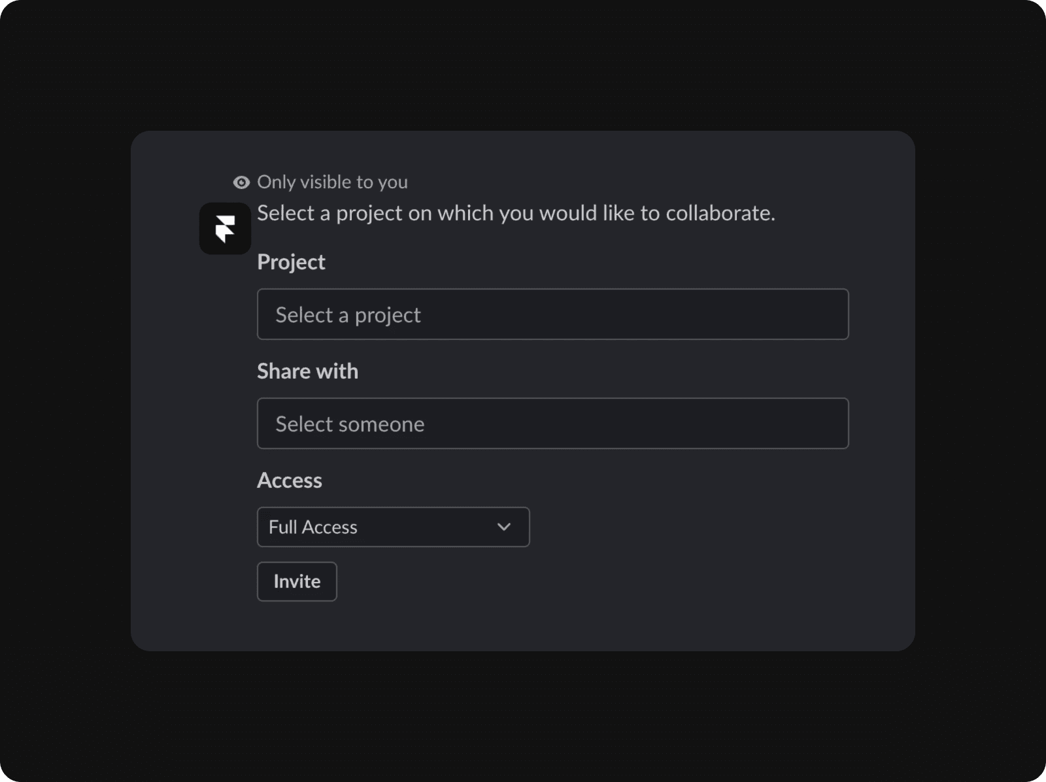Click the word "Invite" on the button
Viewport: 1046px width, 782px height.
(x=297, y=581)
